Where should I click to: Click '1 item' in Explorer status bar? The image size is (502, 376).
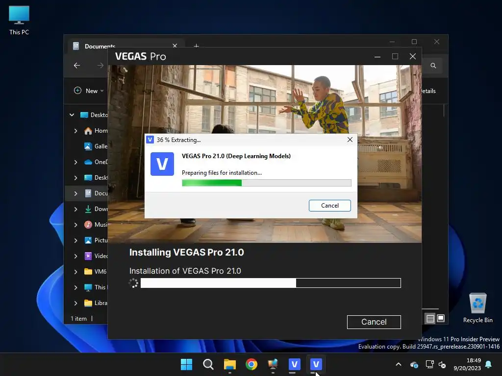coord(78,318)
